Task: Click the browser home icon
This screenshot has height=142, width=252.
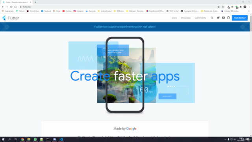Action: 15,7
